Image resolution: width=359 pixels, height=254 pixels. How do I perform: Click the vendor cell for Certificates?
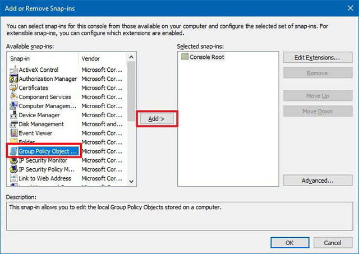tap(102, 88)
